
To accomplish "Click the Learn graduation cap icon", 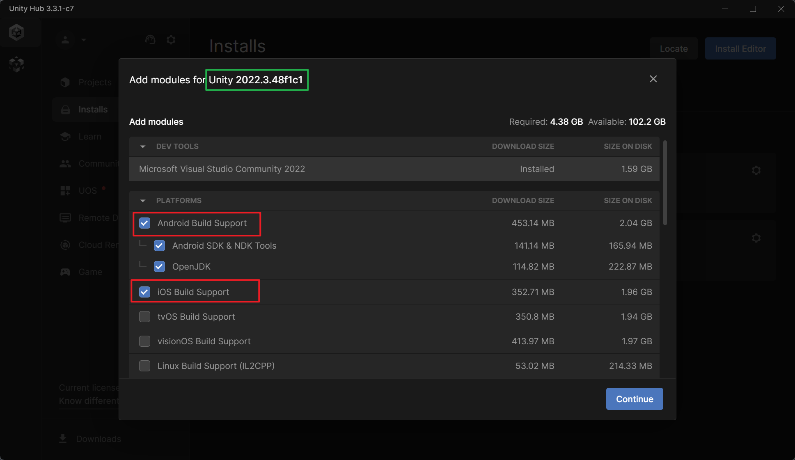I will click(x=65, y=137).
